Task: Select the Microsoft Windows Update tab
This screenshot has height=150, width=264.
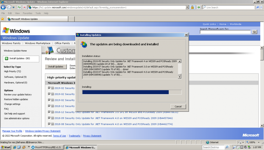Action: (x=37, y=19)
